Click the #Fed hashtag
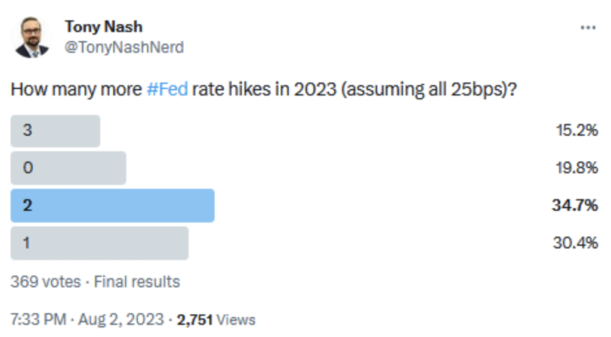The image size is (611, 337). click(x=167, y=89)
